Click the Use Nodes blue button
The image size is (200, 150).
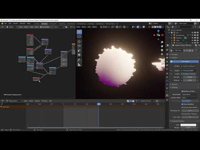[185, 61]
